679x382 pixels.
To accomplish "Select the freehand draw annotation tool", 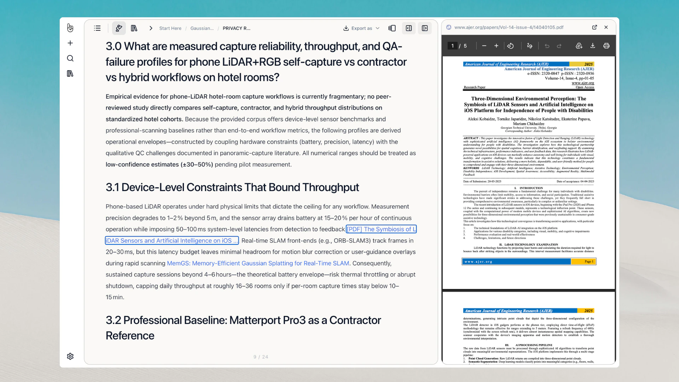I will pyautogui.click(x=529, y=46).
